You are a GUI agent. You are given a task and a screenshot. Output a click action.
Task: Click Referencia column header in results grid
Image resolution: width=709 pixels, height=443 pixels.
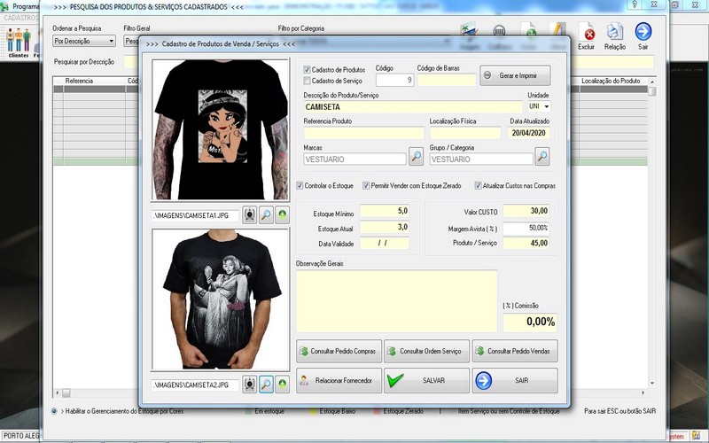[x=95, y=81]
